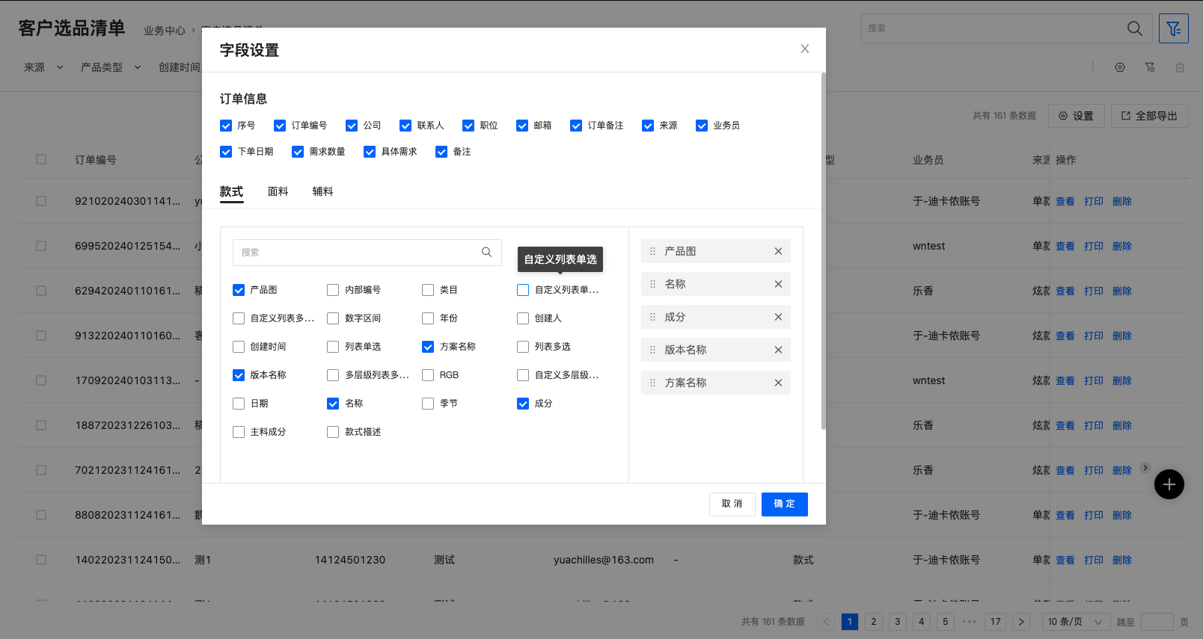Click the search magnifier in the field search box
The image size is (1203, 639).
(486, 253)
